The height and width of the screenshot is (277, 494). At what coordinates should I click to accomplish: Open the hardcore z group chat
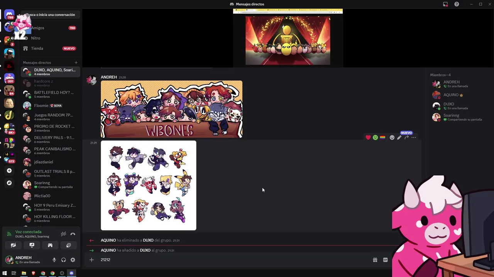point(50,83)
